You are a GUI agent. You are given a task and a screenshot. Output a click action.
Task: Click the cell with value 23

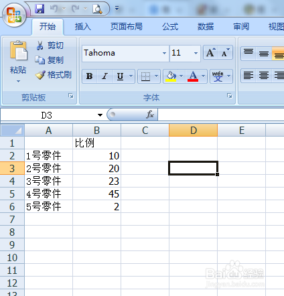coord(96,181)
